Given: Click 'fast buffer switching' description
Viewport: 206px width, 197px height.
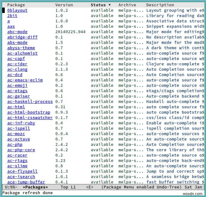Looking at the screenshot, I should click(173, 182).
